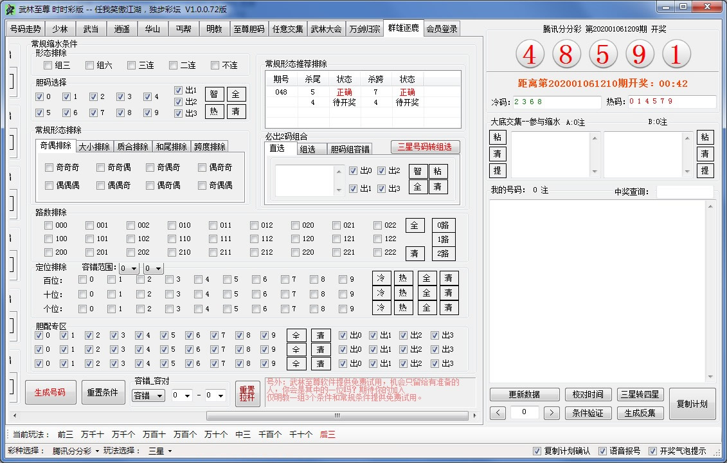727x463 pixels.
Task: Toggle the 语音报号 checkbox
Action: pyautogui.click(x=602, y=451)
